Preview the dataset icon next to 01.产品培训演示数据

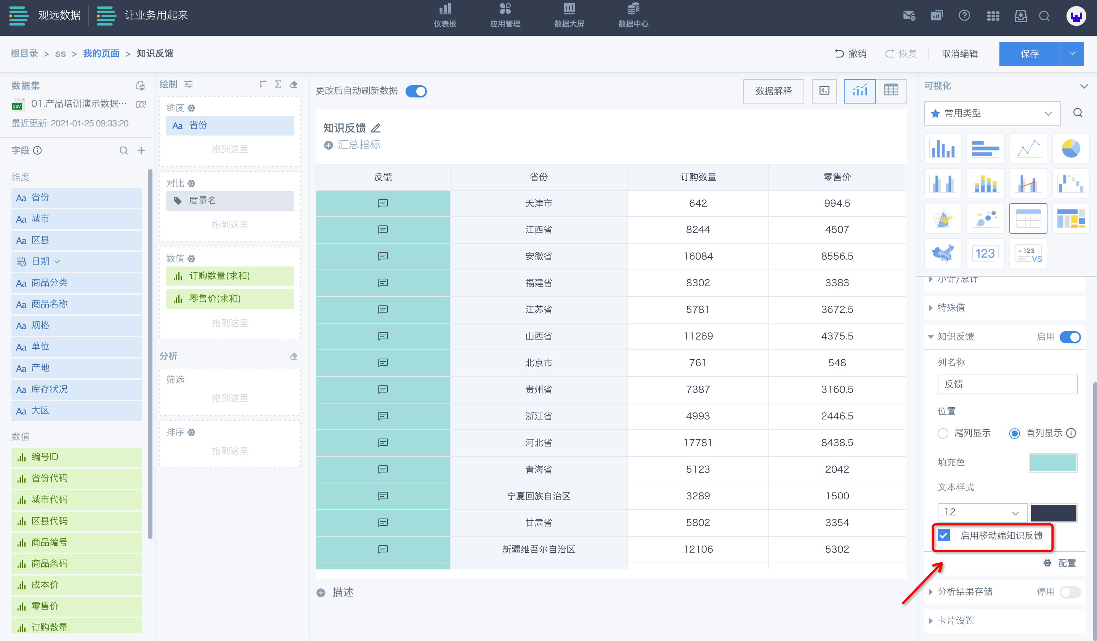coord(141,104)
